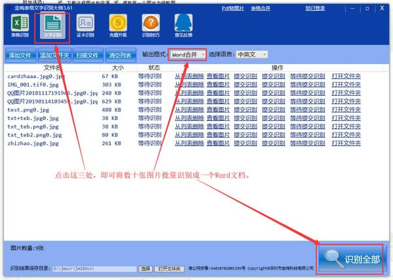Open the 意见反馈 QQ penguin icon
393x280 pixels.
click(x=183, y=26)
